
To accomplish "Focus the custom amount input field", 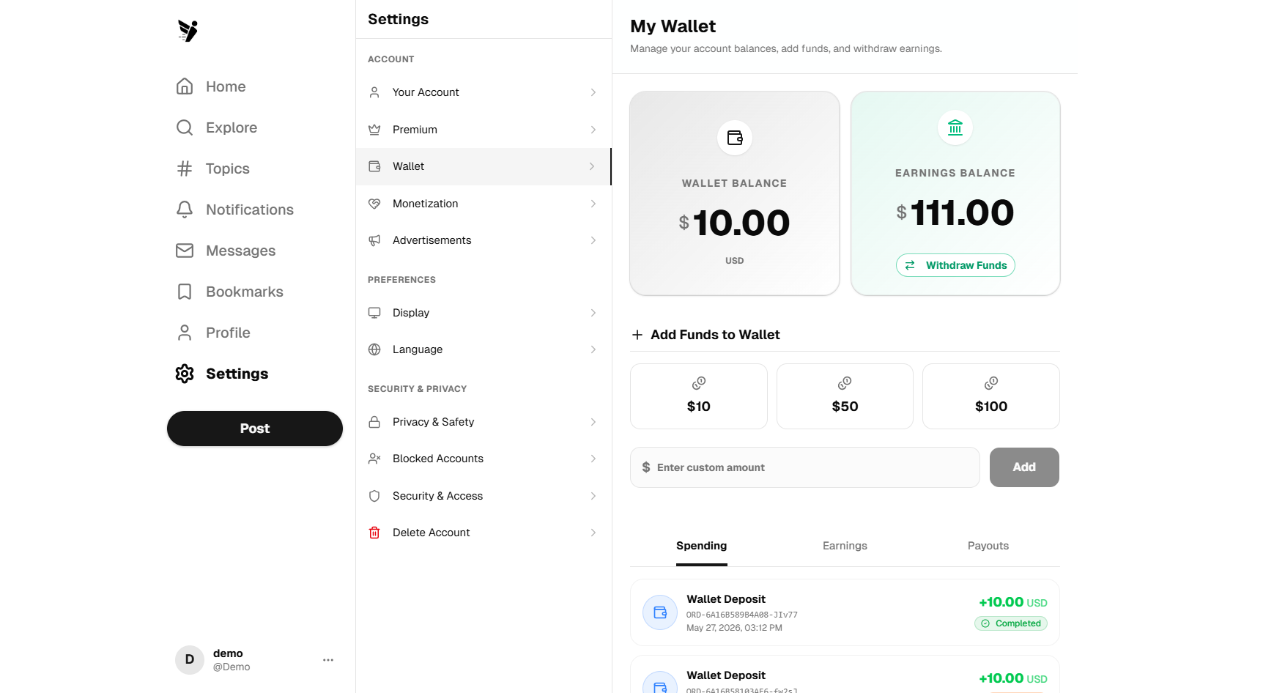I will tap(805, 467).
